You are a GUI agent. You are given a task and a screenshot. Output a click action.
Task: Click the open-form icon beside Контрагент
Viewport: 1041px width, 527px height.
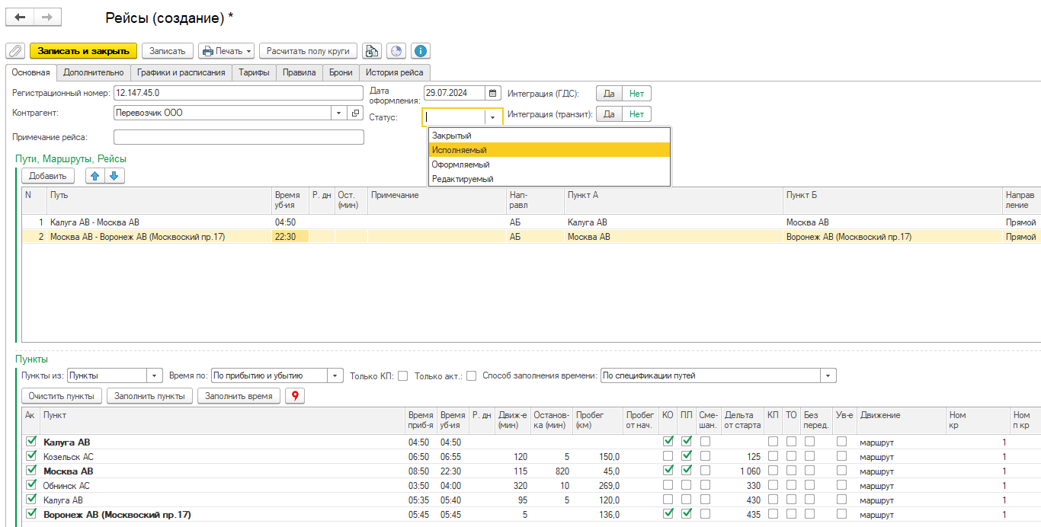[x=355, y=113]
